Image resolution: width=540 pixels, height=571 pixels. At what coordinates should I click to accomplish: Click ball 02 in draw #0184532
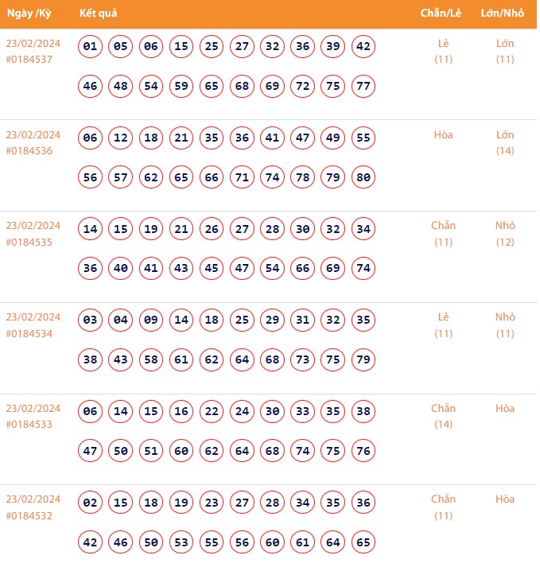click(91, 503)
